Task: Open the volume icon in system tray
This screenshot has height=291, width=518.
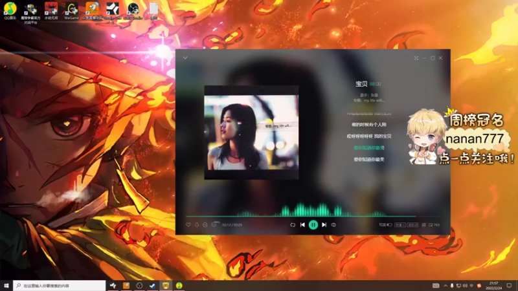Action: 465,286
